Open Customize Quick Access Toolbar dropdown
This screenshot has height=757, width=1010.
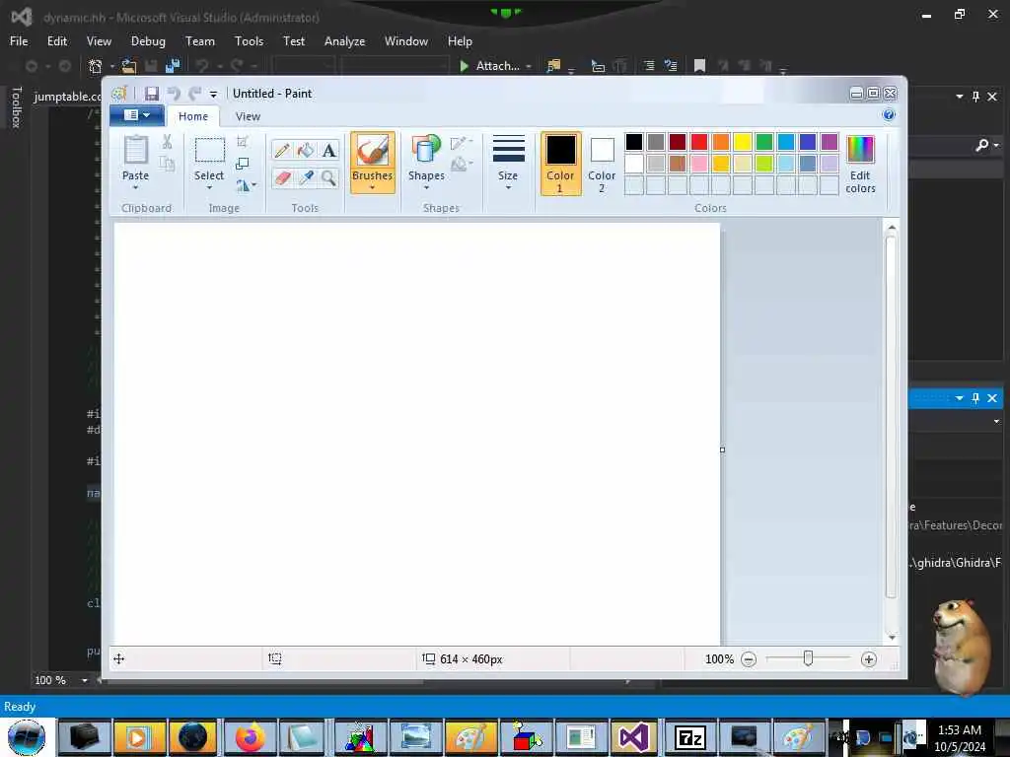[x=213, y=94]
